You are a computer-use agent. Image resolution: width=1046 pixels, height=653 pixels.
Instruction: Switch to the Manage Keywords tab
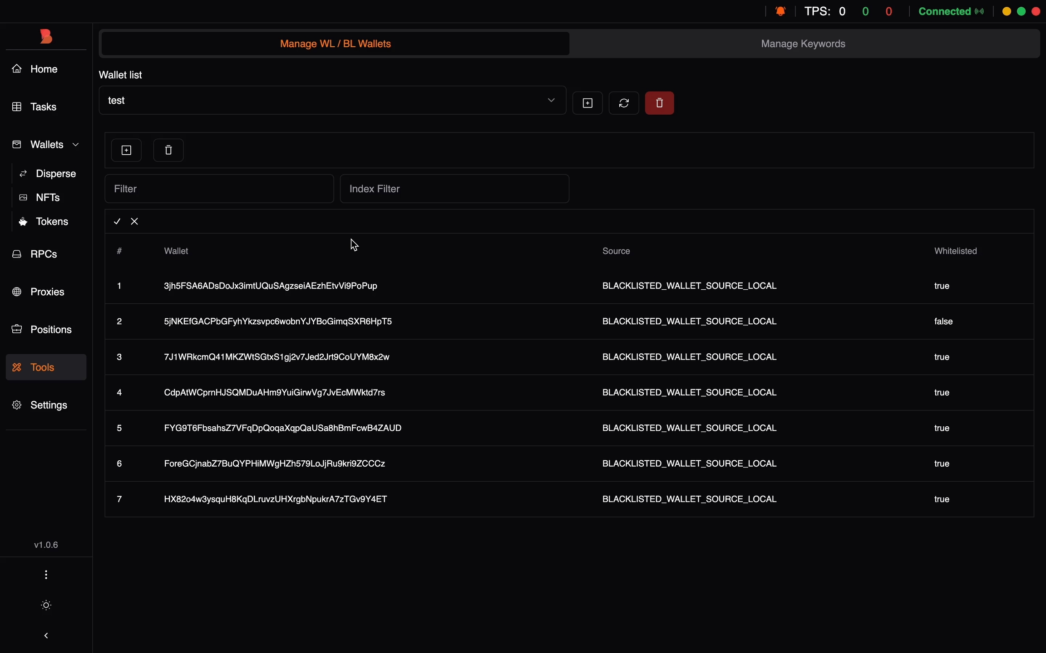point(803,44)
